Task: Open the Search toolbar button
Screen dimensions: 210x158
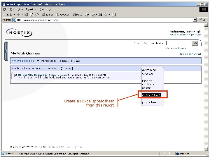Action: (x=48, y=15)
